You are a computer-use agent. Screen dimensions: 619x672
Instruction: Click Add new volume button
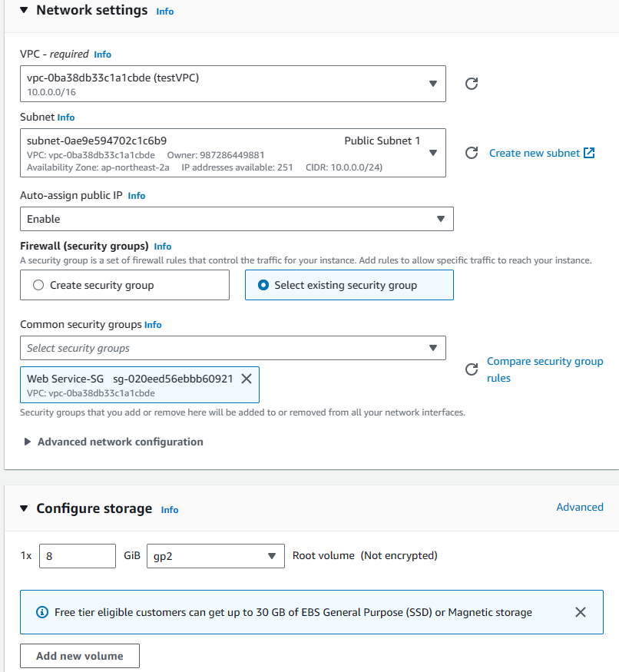[x=80, y=656]
